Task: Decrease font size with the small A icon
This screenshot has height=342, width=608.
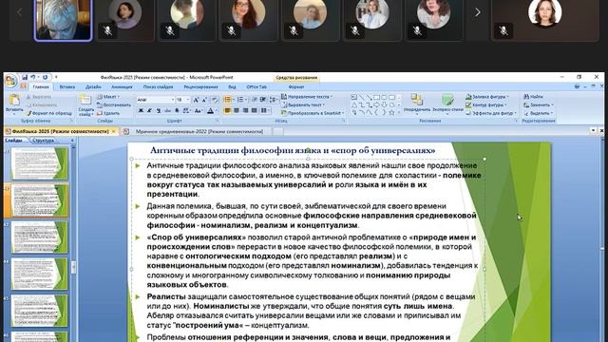Action: pos(204,100)
